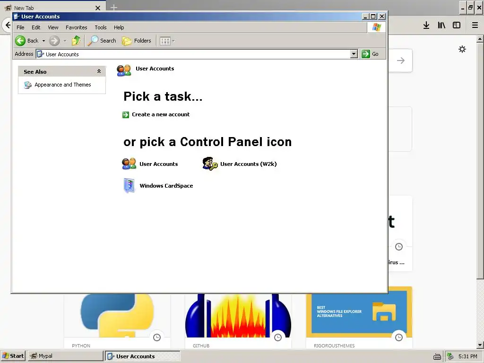
Task: Collapse the See Also panel
Action: click(99, 71)
